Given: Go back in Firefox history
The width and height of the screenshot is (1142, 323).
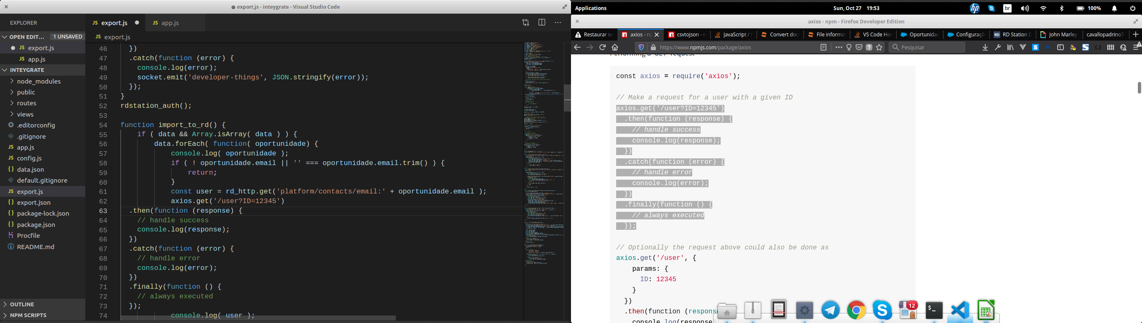Looking at the screenshot, I should click(x=577, y=47).
